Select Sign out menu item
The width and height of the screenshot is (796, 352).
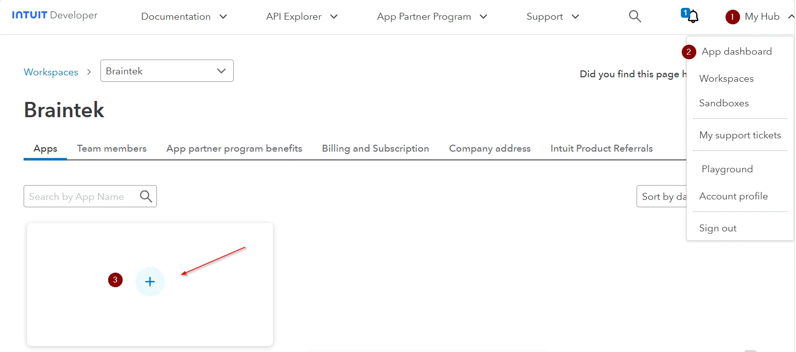718,228
